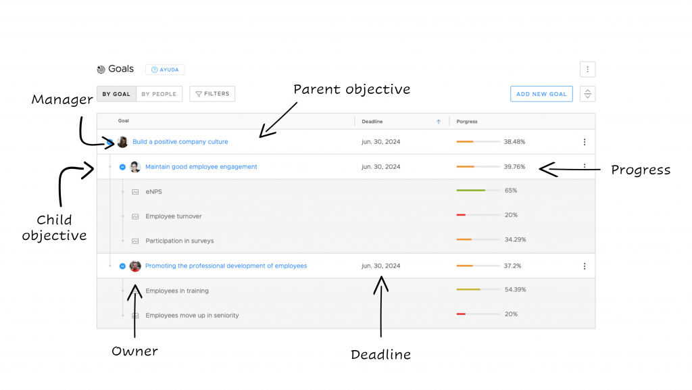Screen dimensions: 692x390
Task: Open Build a positive company culture link
Action: click(180, 142)
